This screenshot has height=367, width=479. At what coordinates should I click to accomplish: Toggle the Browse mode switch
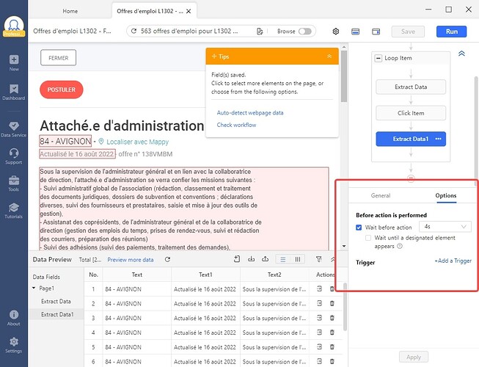point(305,31)
